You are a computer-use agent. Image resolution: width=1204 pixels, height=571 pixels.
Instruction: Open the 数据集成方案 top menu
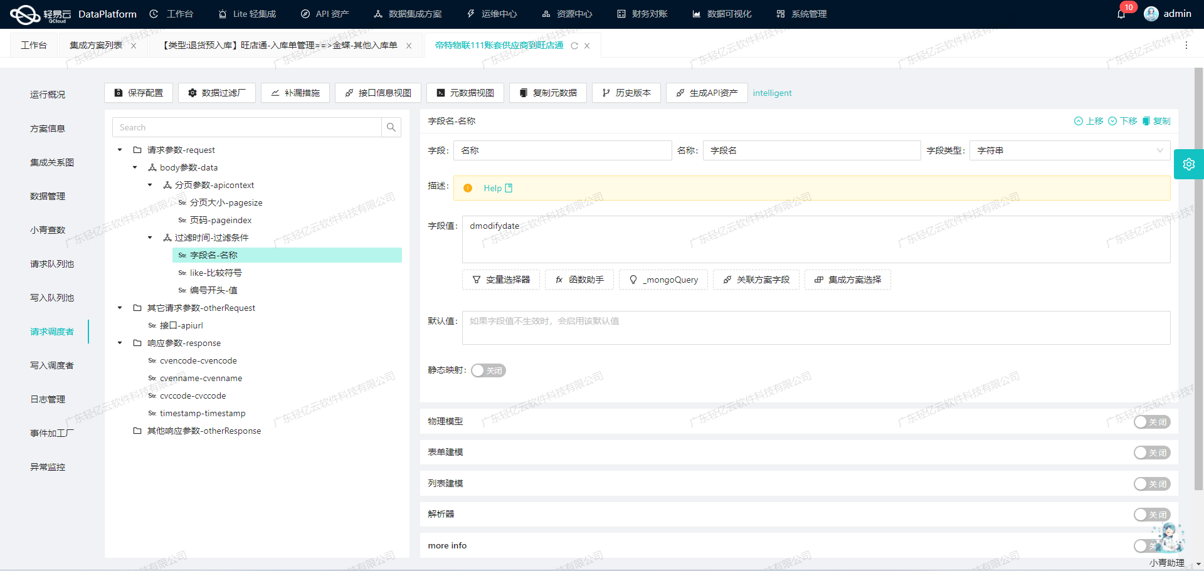pyautogui.click(x=408, y=14)
